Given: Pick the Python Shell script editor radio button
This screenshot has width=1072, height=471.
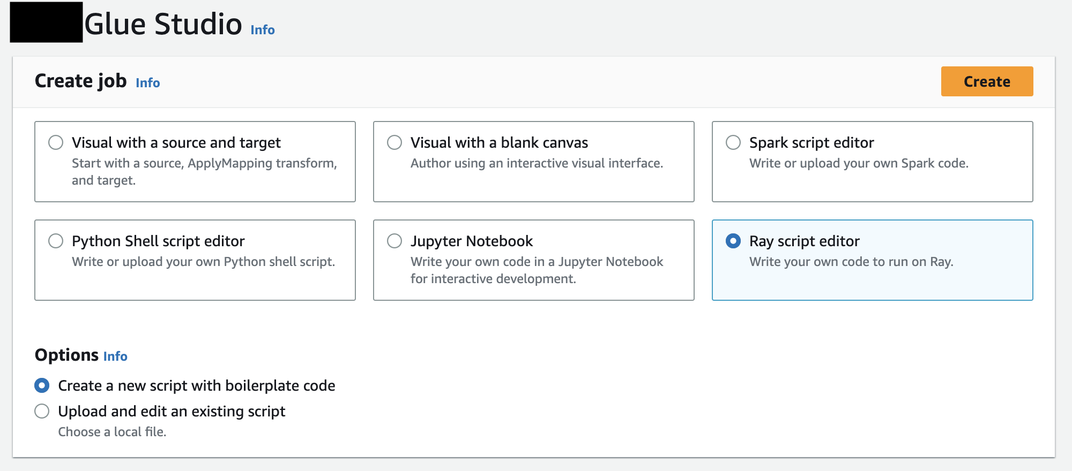Looking at the screenshot, I should 56,241.
